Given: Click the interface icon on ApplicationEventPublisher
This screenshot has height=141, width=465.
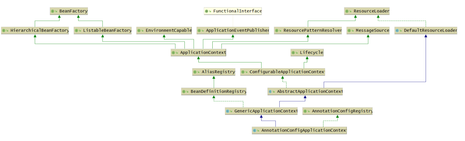Looking at the screenshot, I should [200, 30].
